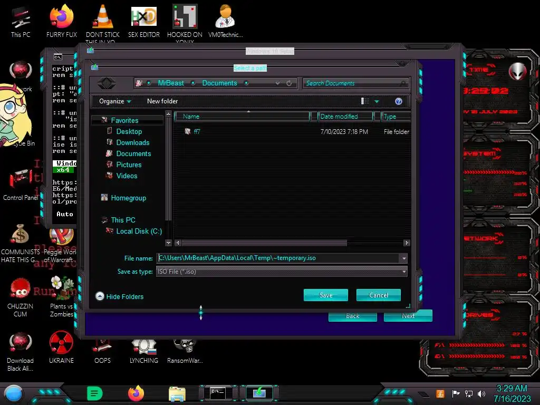Select Downloads in the navigation pane

(x=132, y=142)
